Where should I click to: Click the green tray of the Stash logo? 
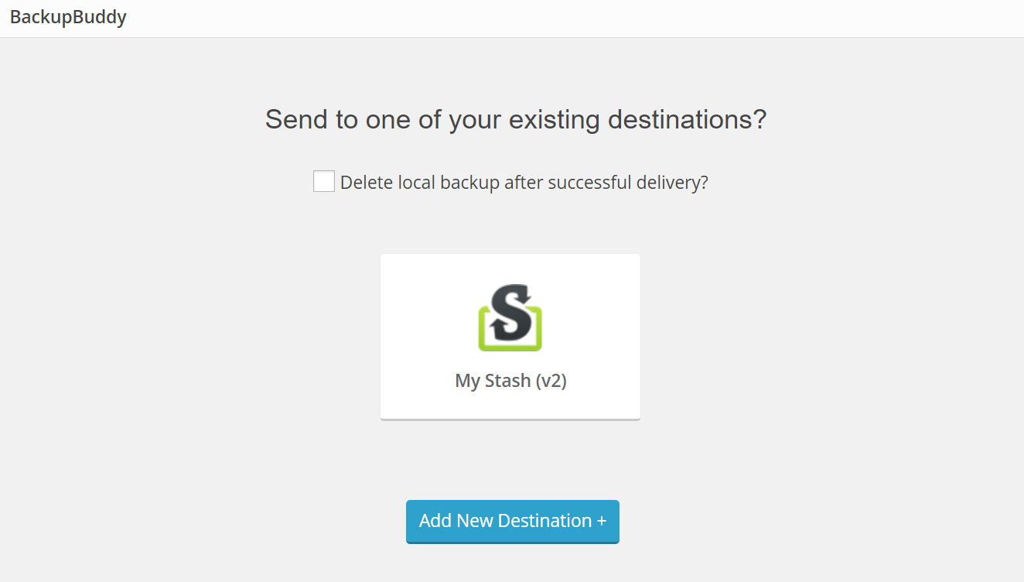point(510,341)
